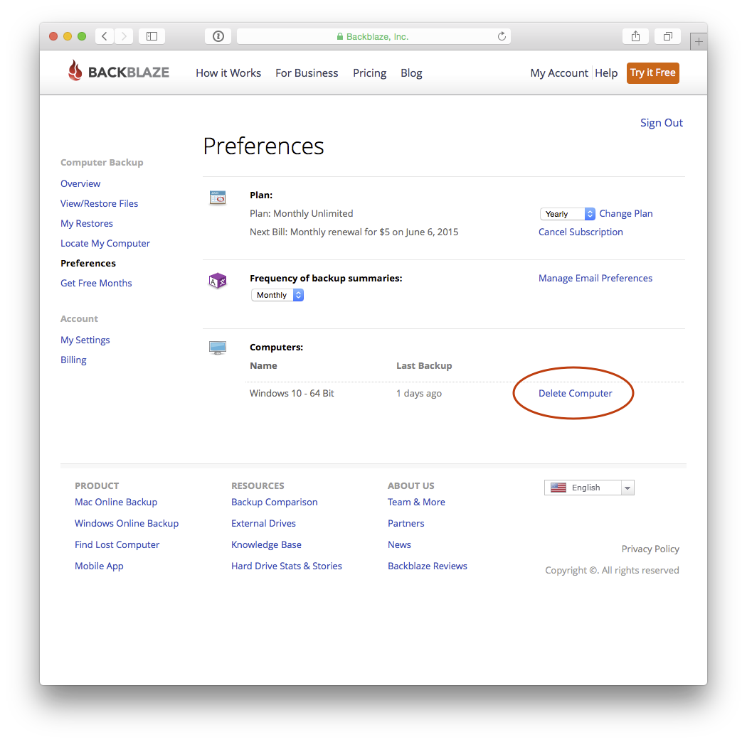
Task: Click 'Plan: Monthly Unlimited' text
Action: coord(301,214)
